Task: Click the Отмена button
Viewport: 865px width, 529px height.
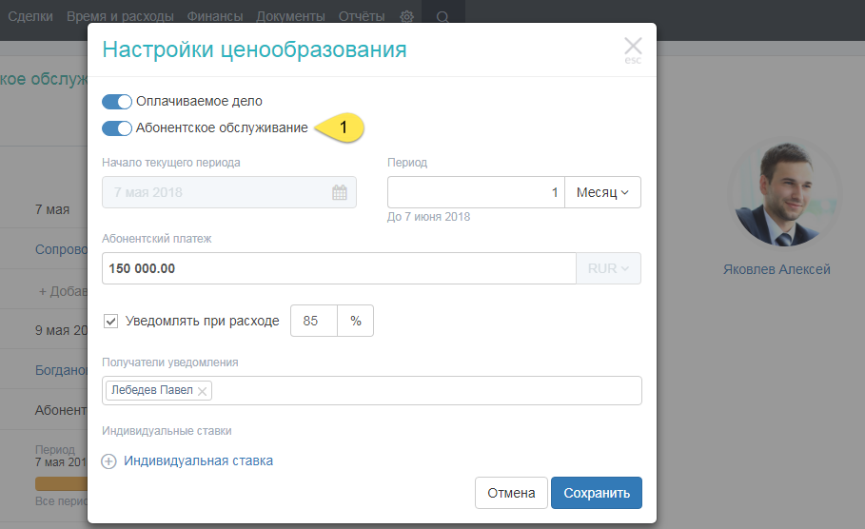Action: tap(511, 493)
